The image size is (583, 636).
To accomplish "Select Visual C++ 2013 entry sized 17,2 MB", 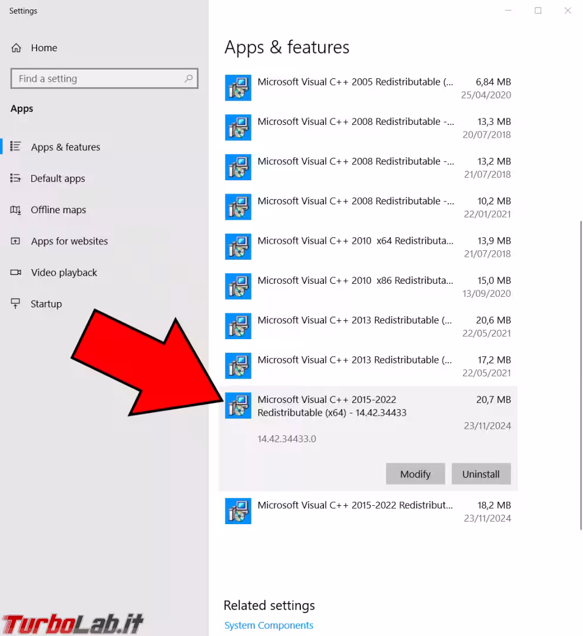I will 368,366.
